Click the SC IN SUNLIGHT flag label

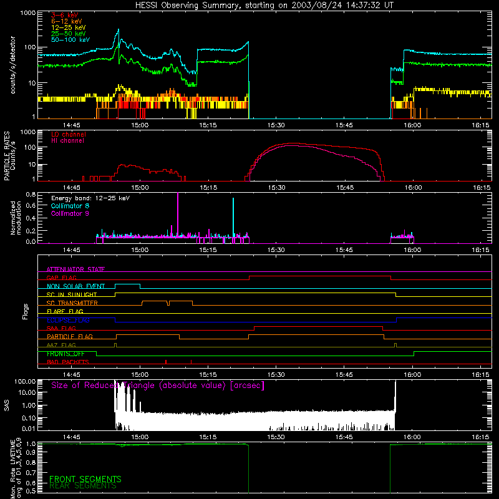click(x=72, y=294)
